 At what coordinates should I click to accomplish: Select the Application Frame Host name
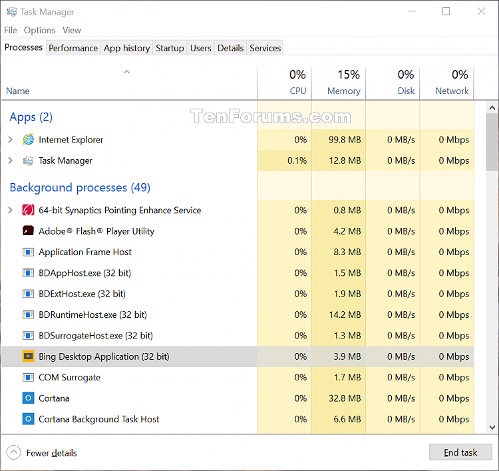tap(85, 252)
